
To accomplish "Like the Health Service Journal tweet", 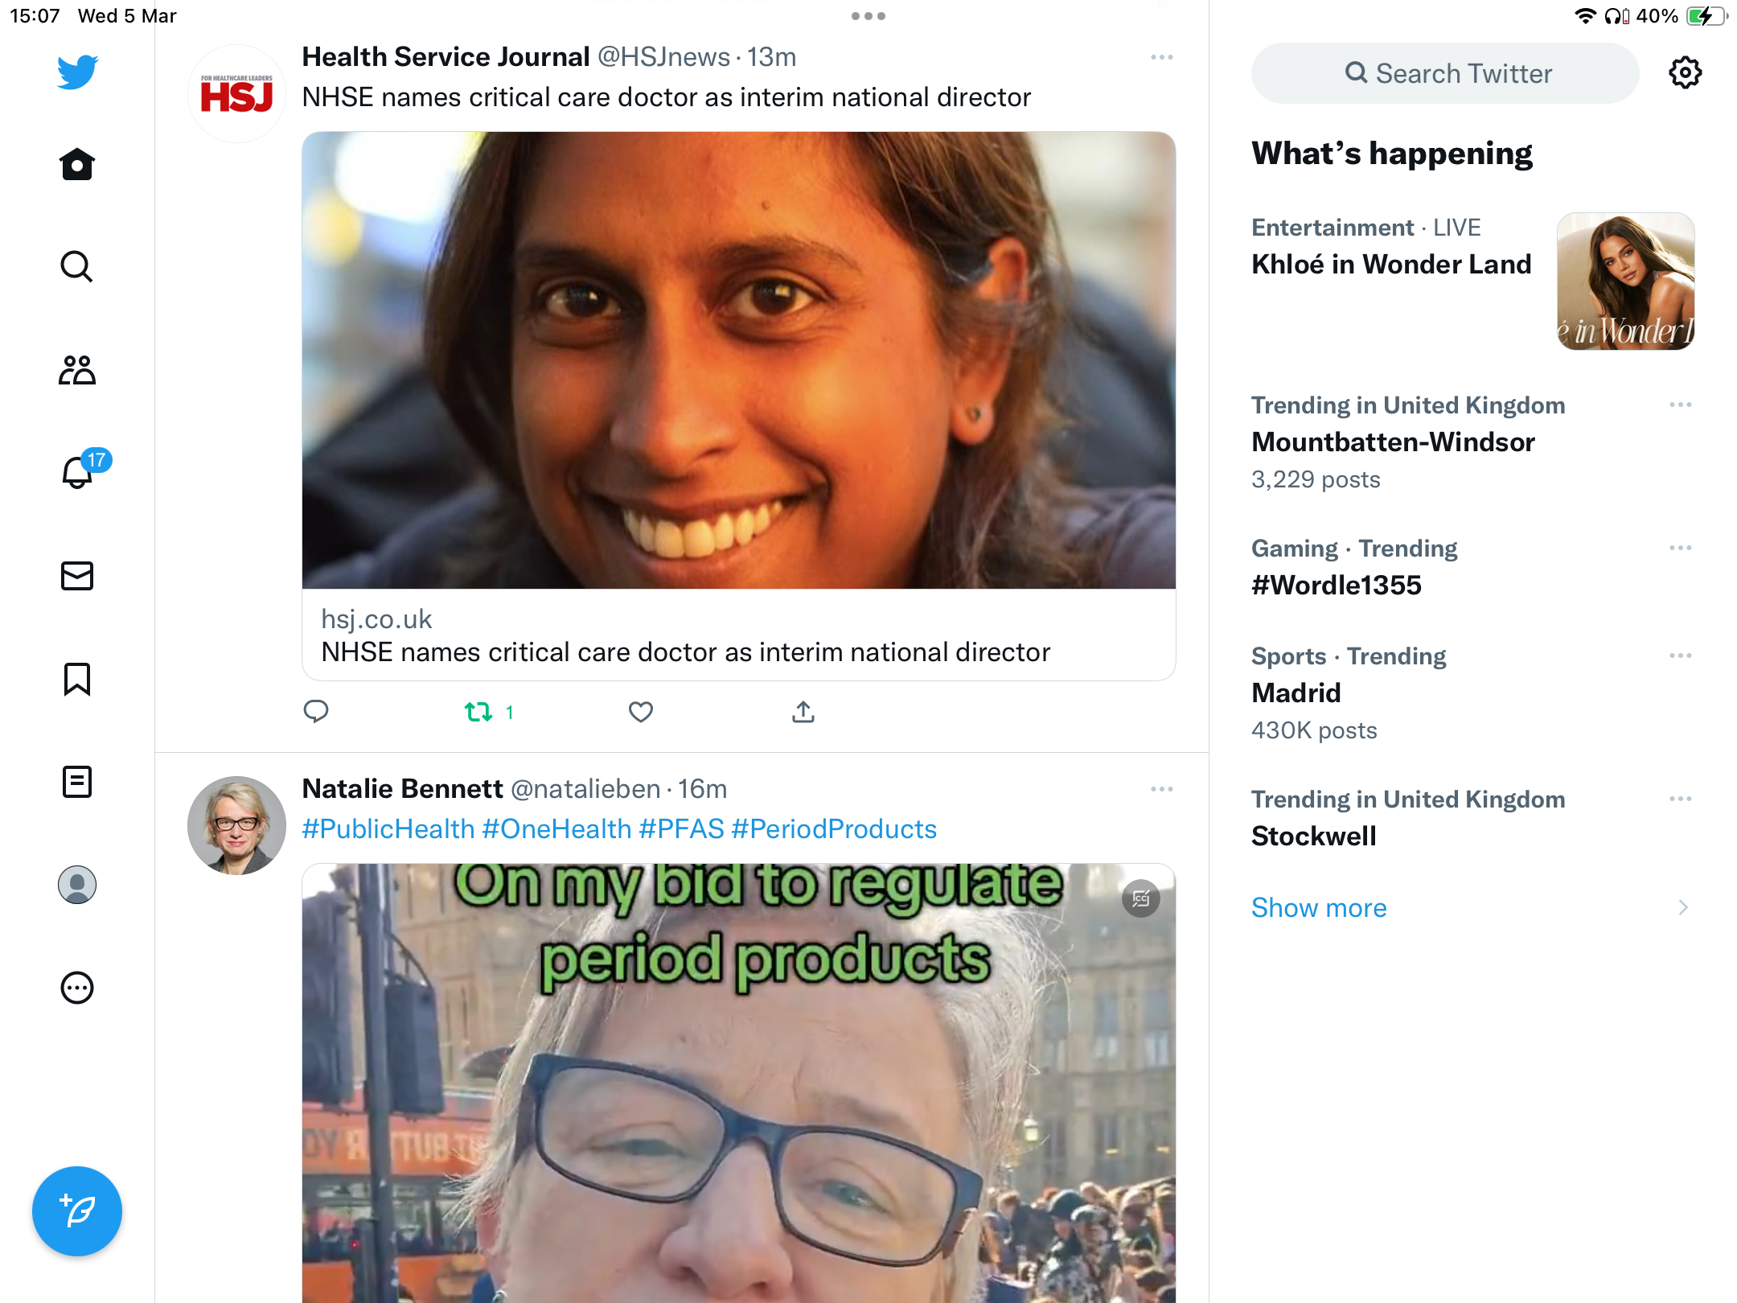I will click(x=641, y=712).
